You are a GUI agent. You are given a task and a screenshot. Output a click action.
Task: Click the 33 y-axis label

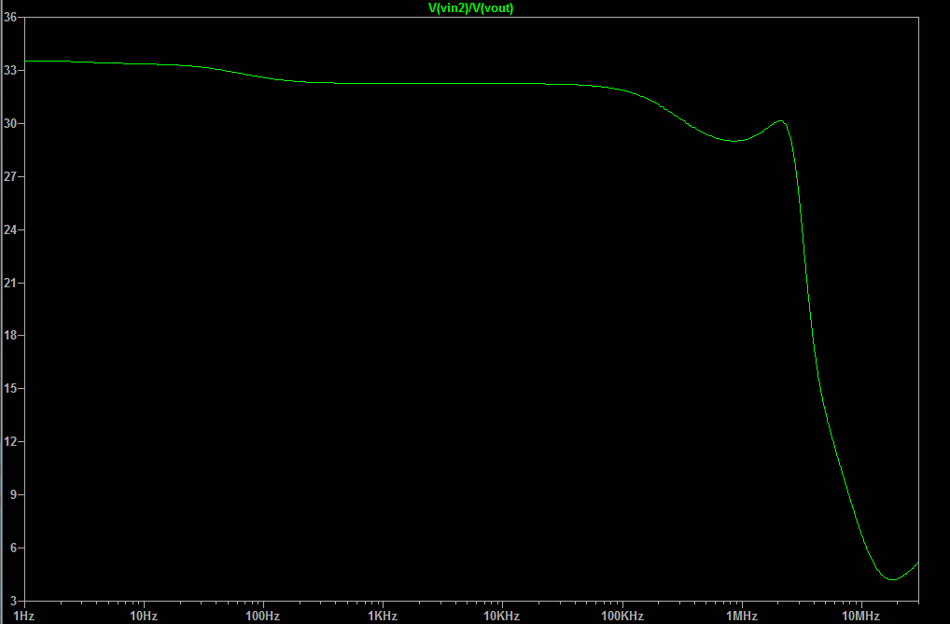[9, 70]
